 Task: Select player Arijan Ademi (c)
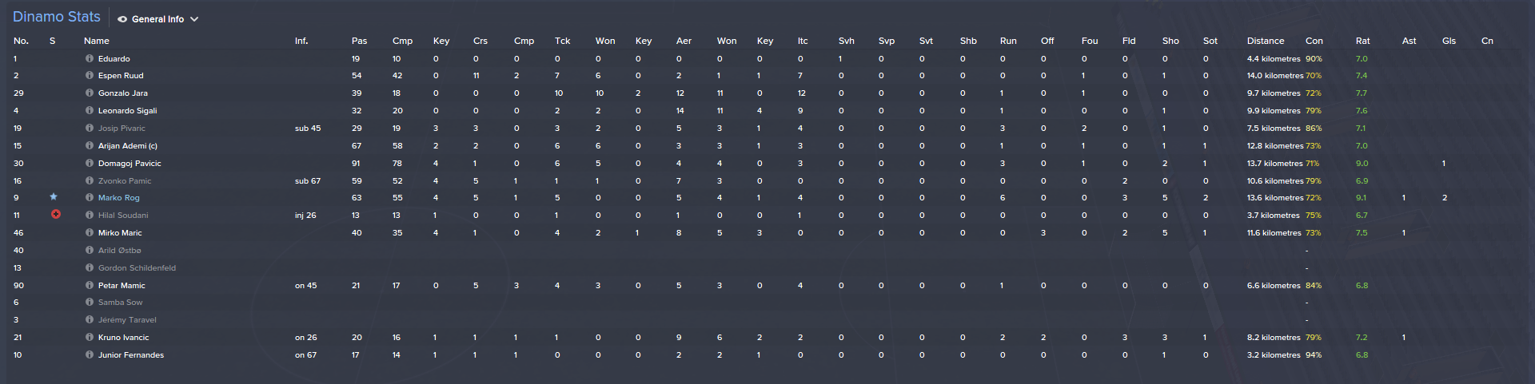(x=127, y=146)
